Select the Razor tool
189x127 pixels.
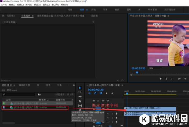(x=80, y=101)
